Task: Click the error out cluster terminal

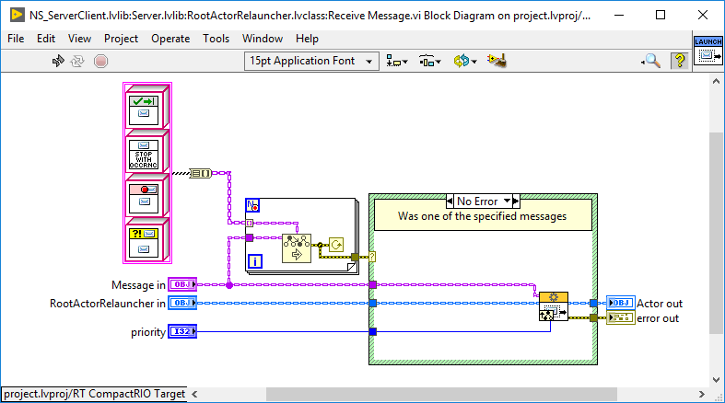Action: point(621,317)
